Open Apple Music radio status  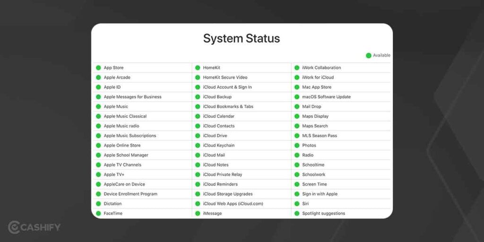121,126
